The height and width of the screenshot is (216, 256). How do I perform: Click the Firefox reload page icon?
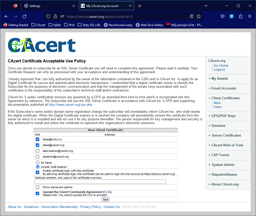coord(24,17)
